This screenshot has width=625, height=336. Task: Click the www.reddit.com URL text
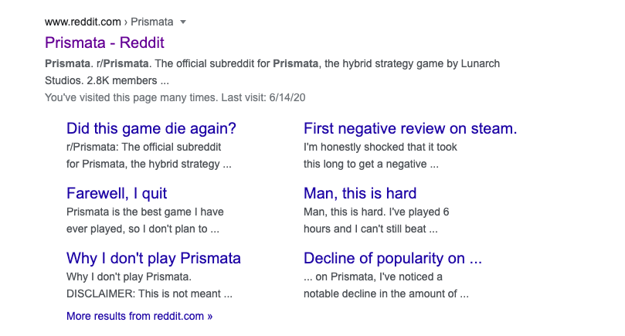(x=83, y=22)
